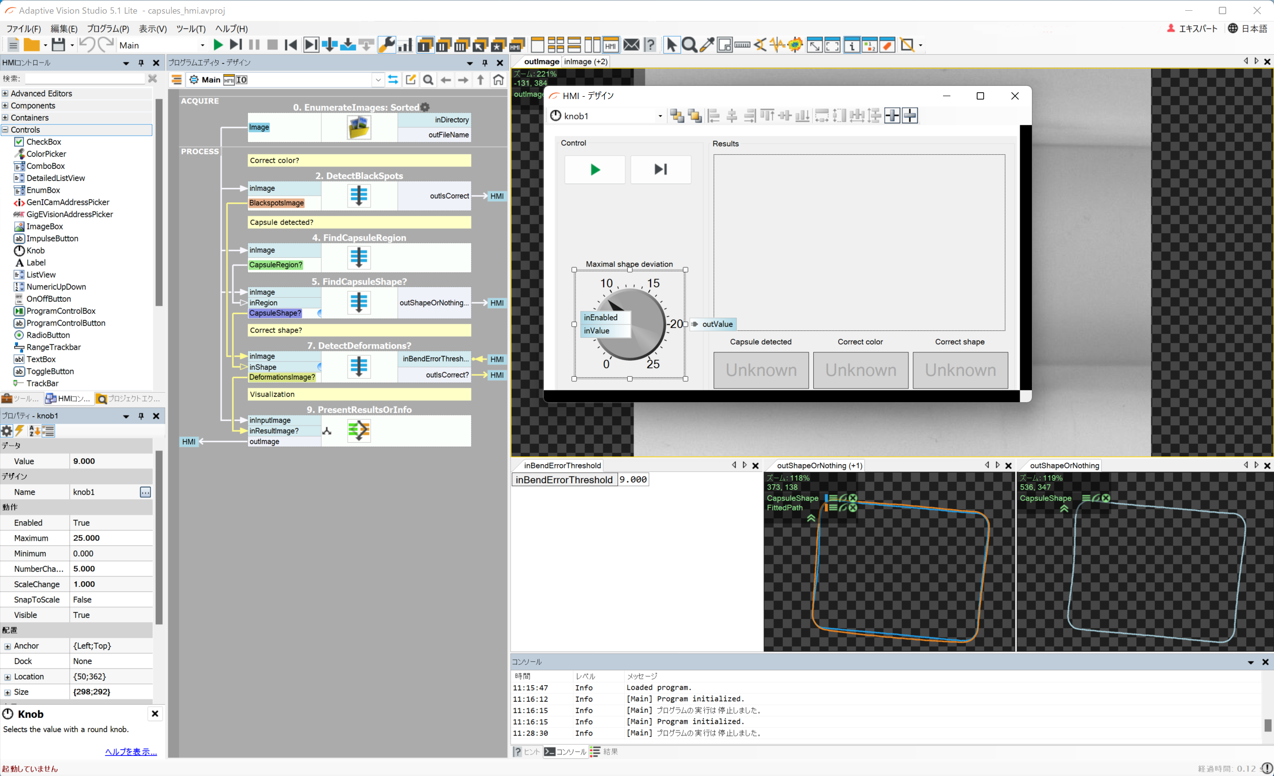Run the program with the green play icon
1274x776 pixels.
coord(218,45)
